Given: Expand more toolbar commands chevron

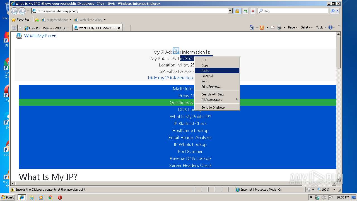Looking at the screenshot, I should [x=339, y=26].
